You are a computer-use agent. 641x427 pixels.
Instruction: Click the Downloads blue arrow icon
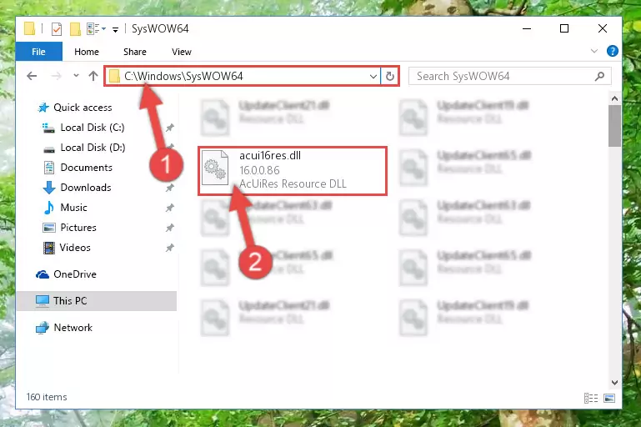click(49, 188)
